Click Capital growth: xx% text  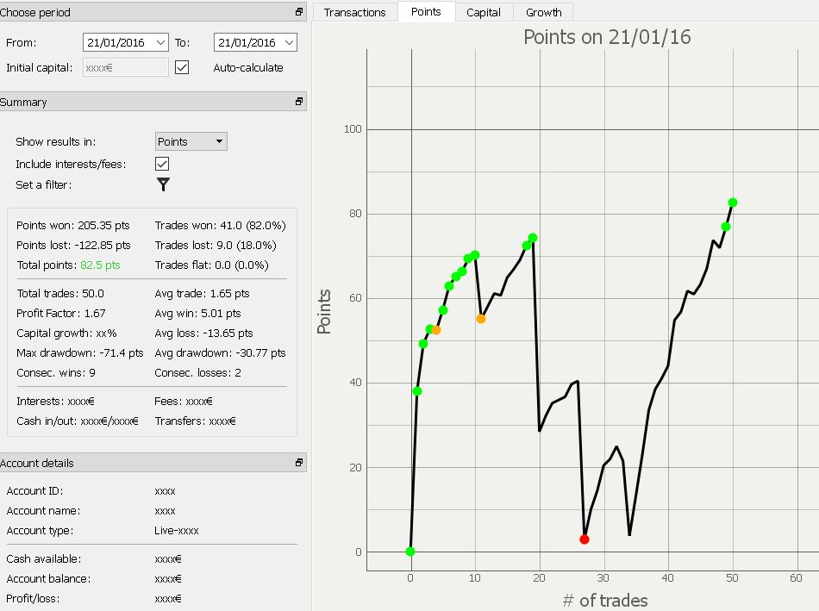(x=66, y=334)
